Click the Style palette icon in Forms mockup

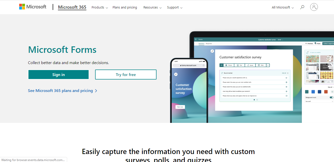pos(316,43)
